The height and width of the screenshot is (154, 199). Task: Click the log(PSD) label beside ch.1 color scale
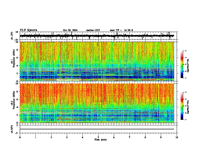coord(188,65)
